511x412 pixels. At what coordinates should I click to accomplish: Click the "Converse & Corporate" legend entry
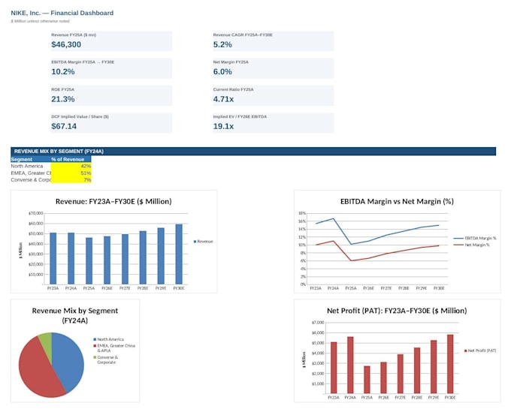click(106, 359)
